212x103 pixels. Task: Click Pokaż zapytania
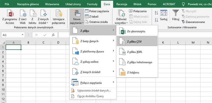pos(97,11)
